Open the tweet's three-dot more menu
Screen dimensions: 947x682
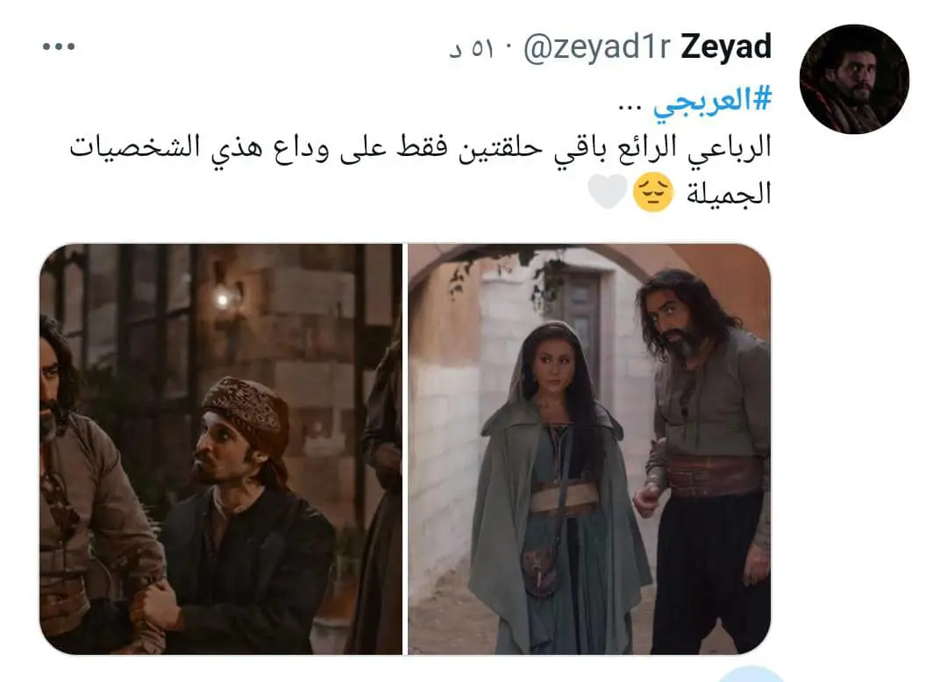click(x=59, y=46)
